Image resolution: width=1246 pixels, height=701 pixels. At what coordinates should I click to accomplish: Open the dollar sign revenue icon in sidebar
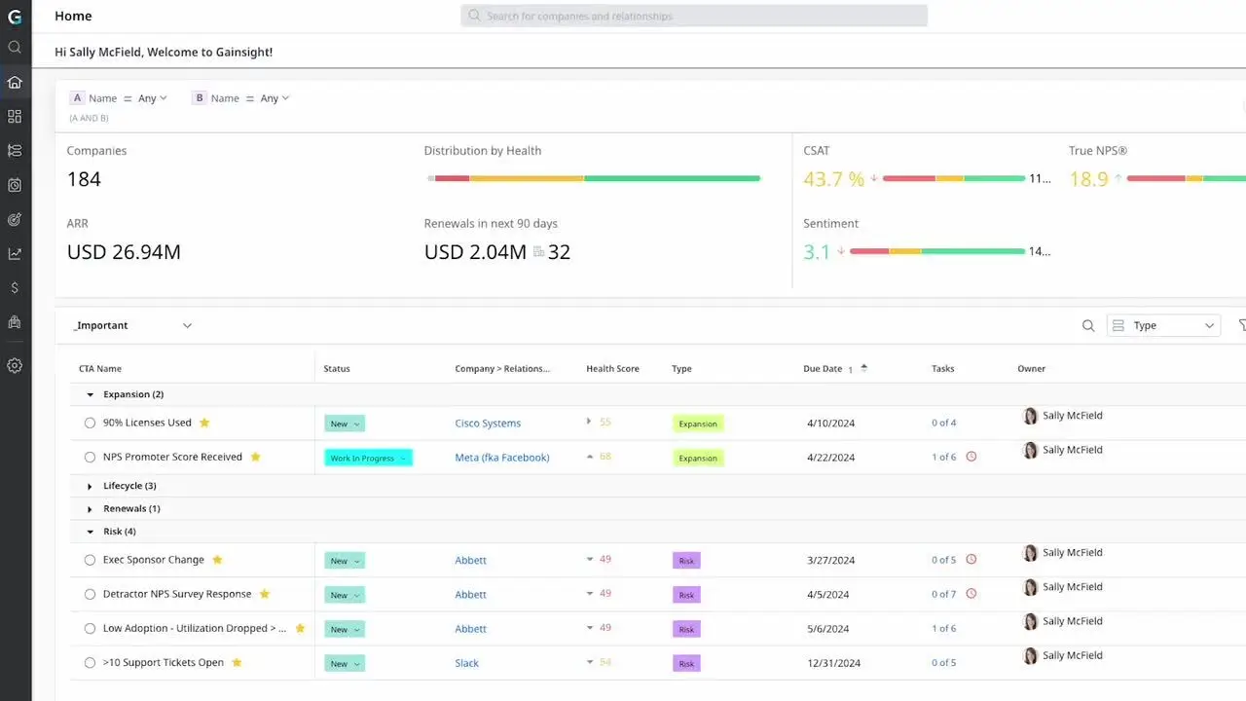point(15,288)
